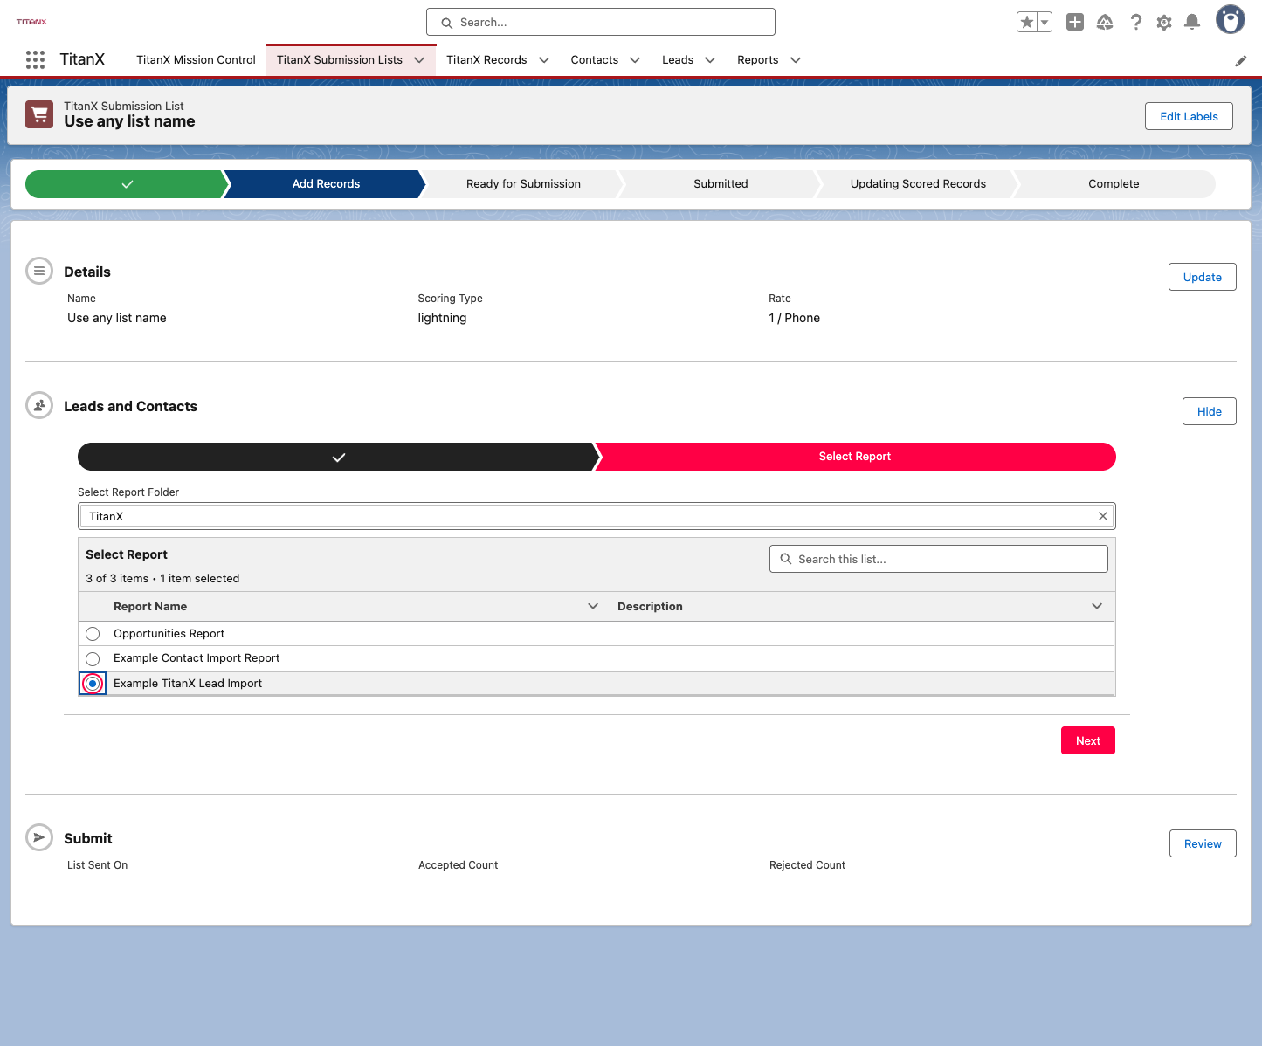Screen dimensions: 1262x1046
Task: Click the Review button in Submit
Action: [1203, 843]
